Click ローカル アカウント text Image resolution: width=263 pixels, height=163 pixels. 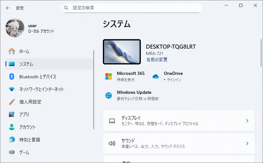tap(41, 31)
